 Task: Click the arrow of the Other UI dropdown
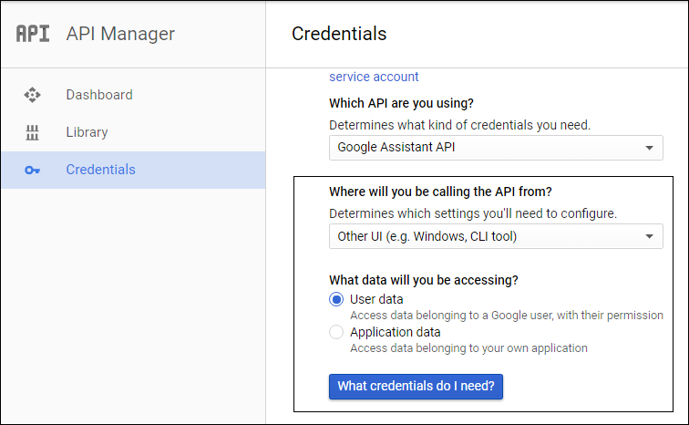pos(649,236)
